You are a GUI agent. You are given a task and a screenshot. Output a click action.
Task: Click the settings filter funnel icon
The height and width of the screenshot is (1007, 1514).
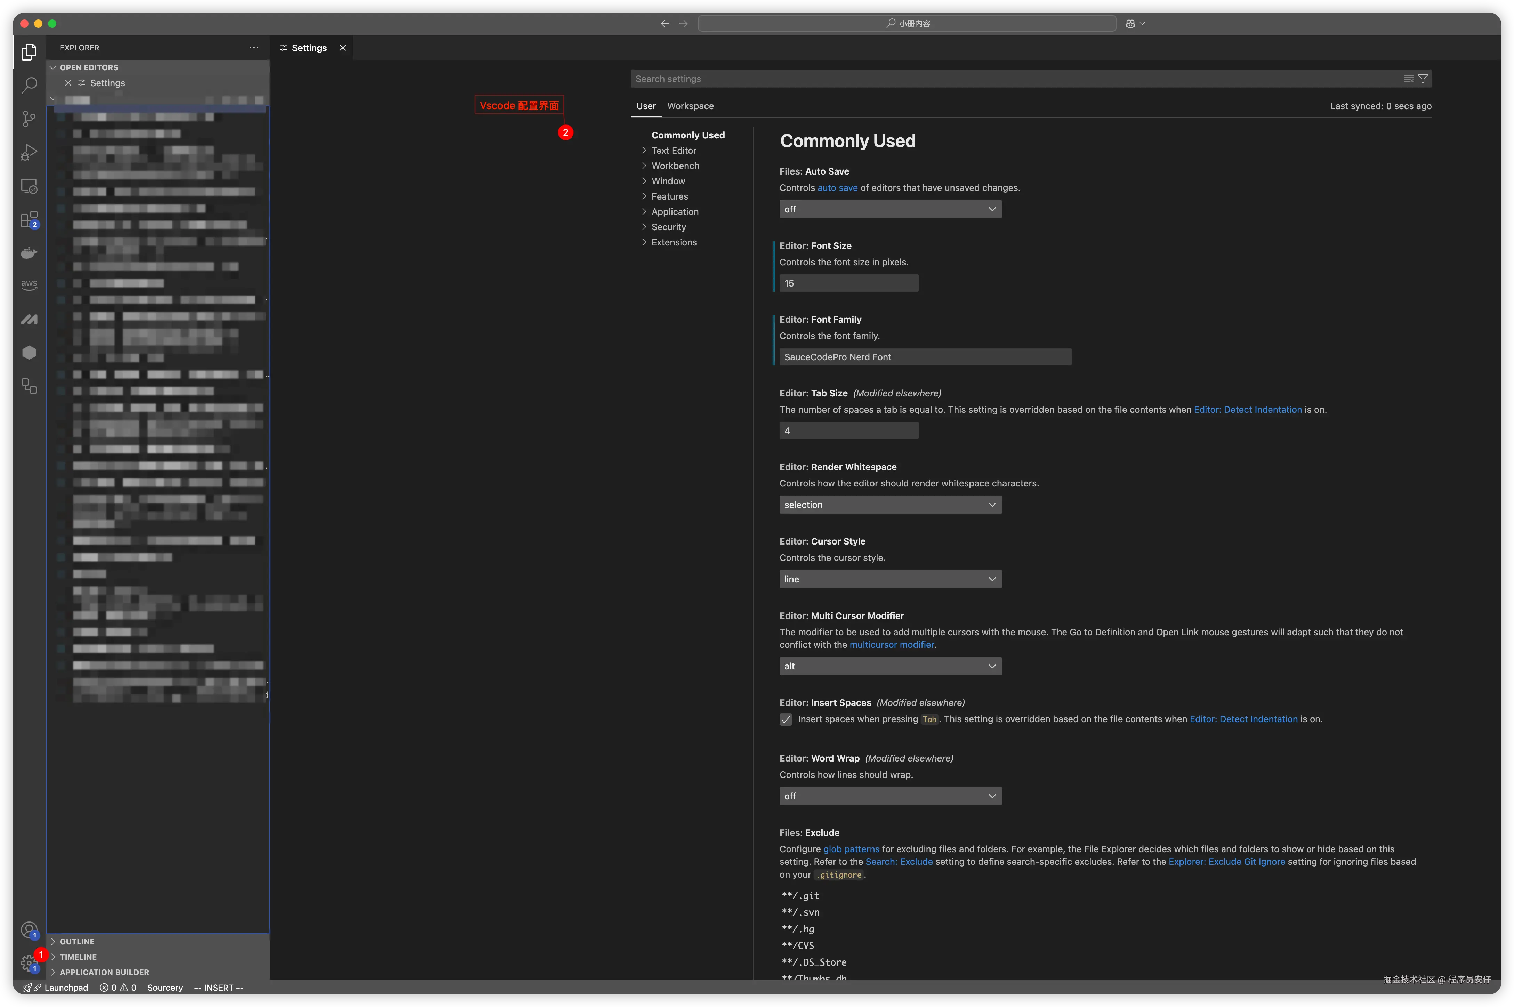[1423, 78]
